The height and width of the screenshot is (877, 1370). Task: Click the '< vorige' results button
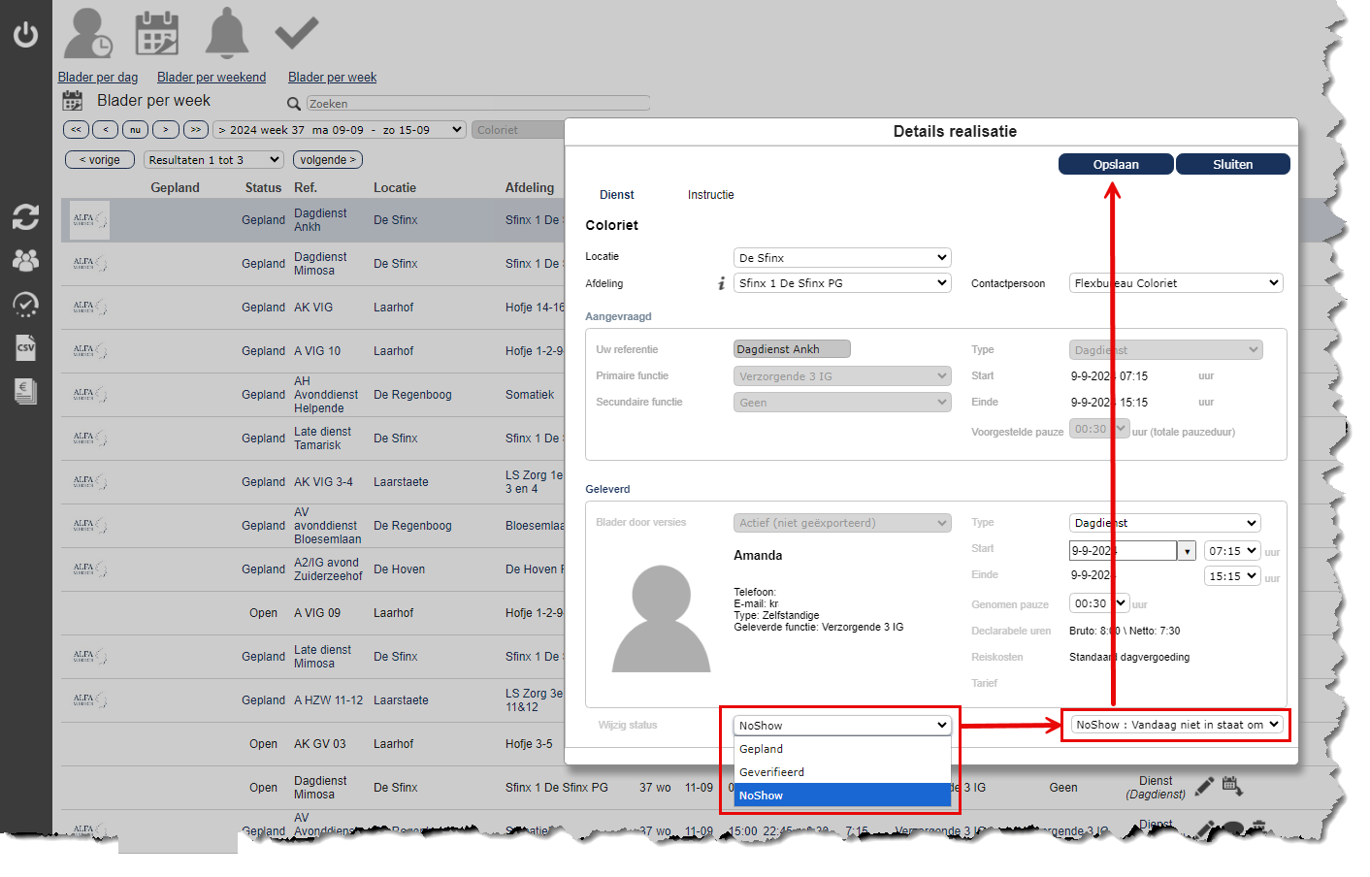pos(100,160)
